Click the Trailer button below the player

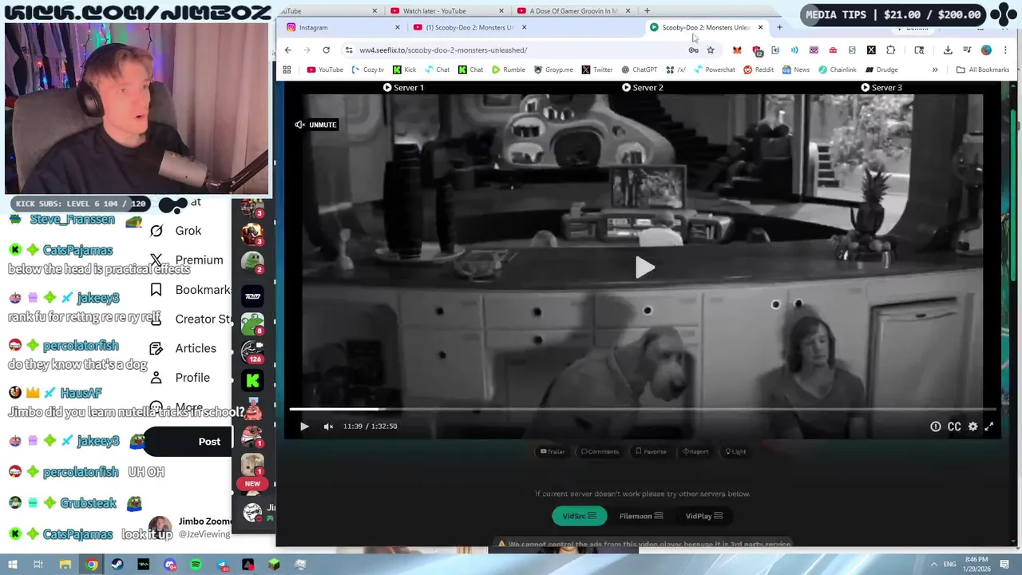click(x=552, y=451)
